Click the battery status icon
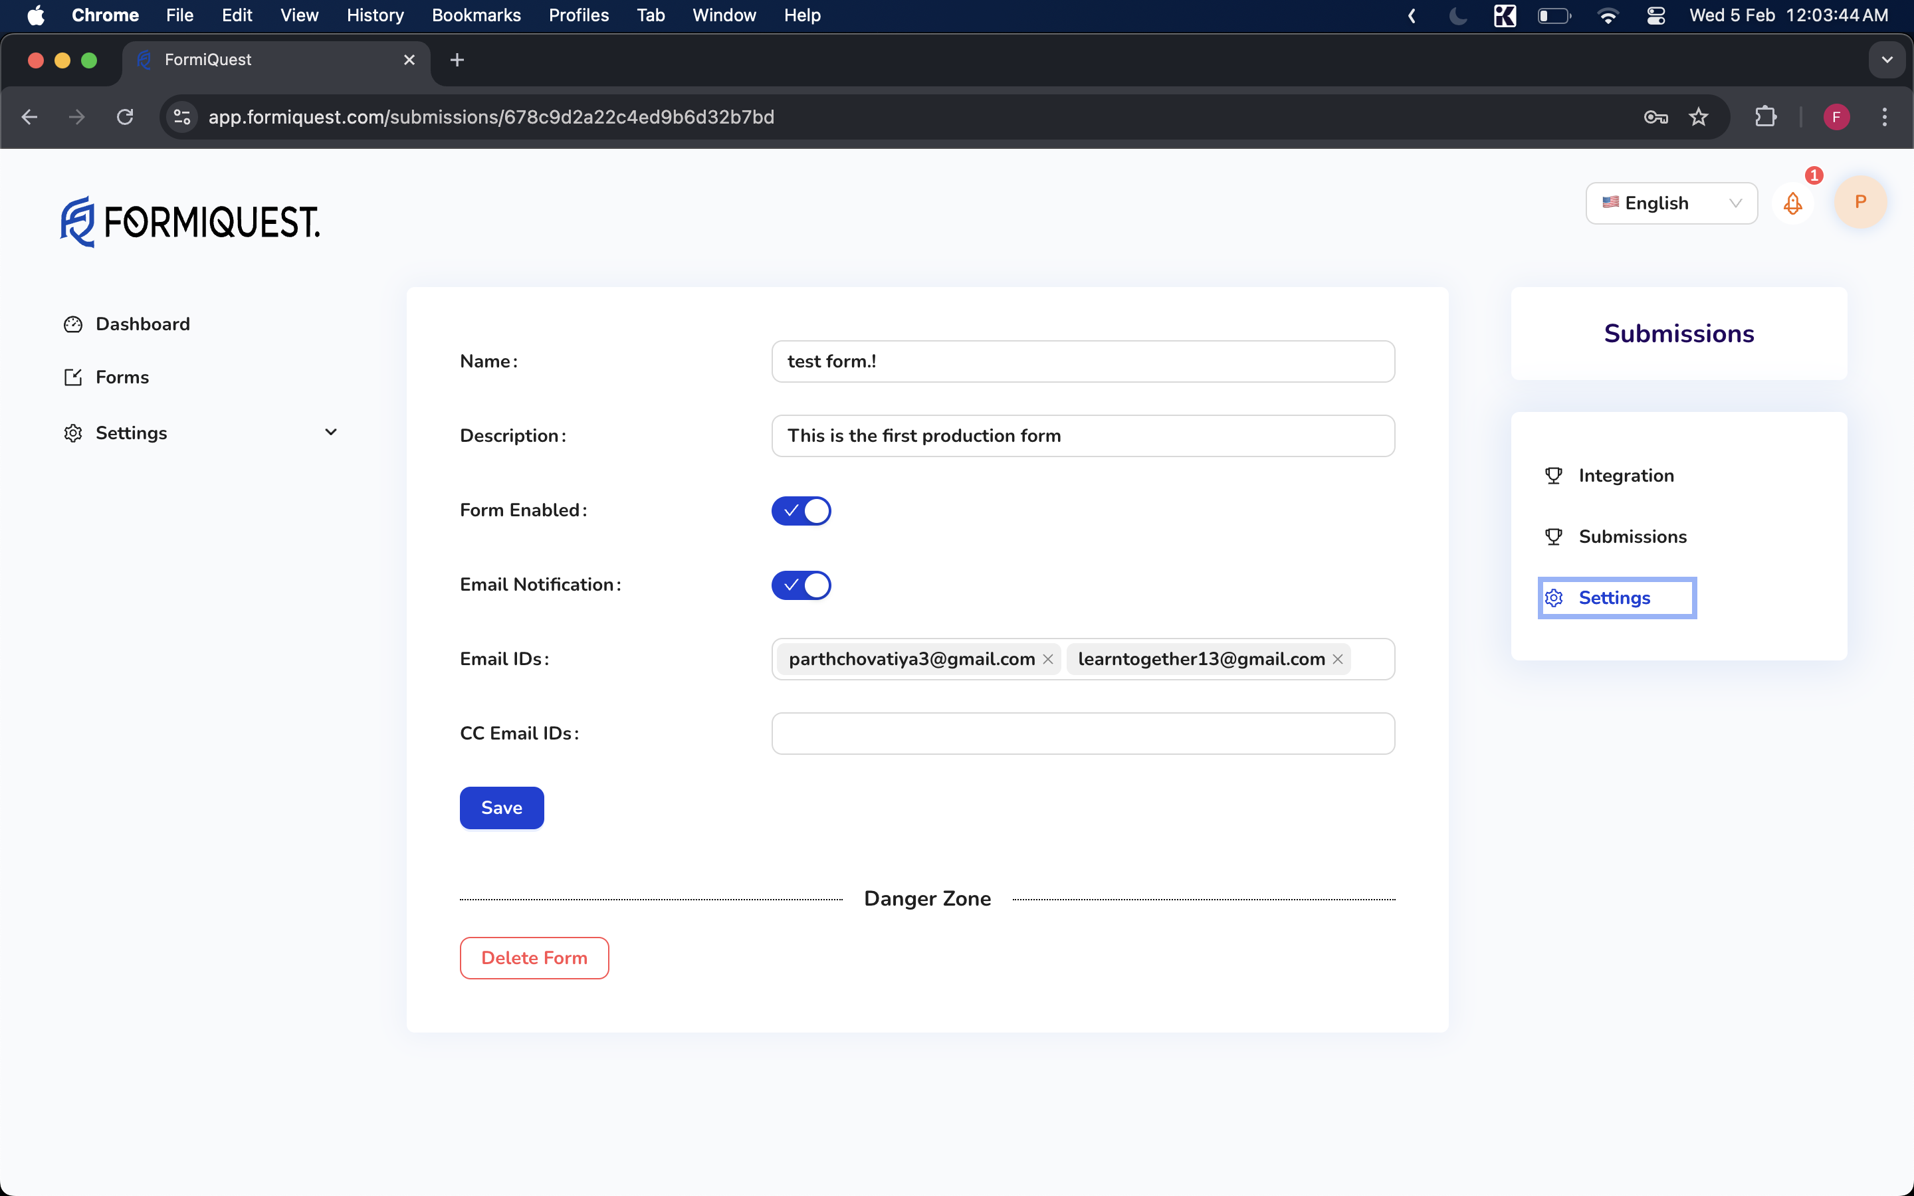The width and height of the screenshot is (1914, 1196). [1554, 15]
